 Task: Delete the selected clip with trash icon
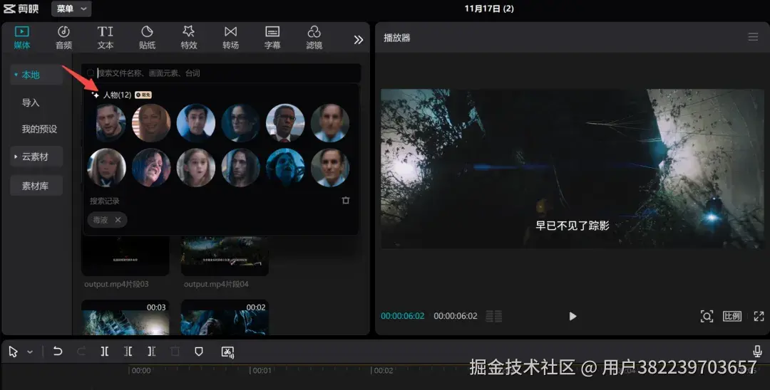(x=175, y=352)
